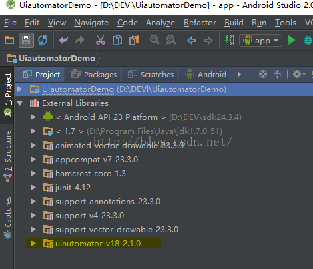Image resolution: width=313 pixels, height=269 pixels.
Task: Select the animated-vector-drawable-23.3.0 row
Action: (164, 146)
